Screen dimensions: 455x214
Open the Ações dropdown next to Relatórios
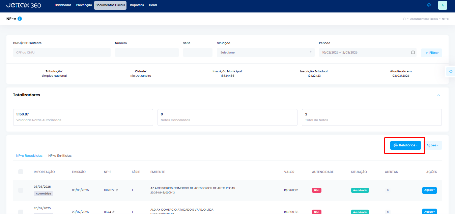[x=432, y=145]
